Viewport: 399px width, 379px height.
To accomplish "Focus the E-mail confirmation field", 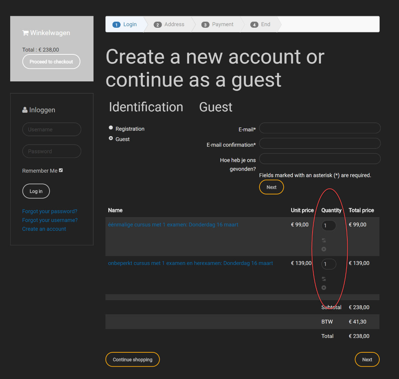I will click(x=320, y=143).
